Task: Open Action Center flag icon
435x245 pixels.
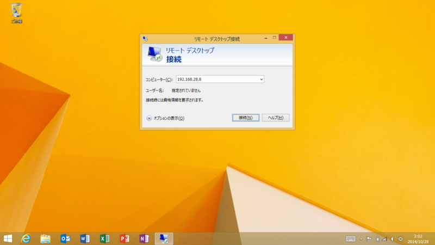Action: (x=369, y=239)
